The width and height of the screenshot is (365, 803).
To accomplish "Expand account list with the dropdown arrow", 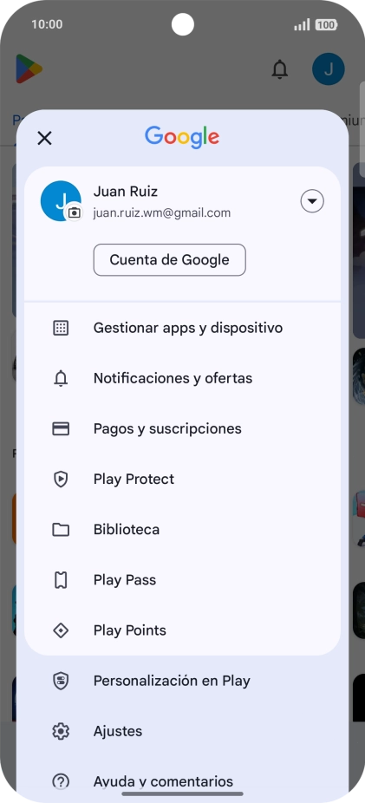I will (312, 201).
